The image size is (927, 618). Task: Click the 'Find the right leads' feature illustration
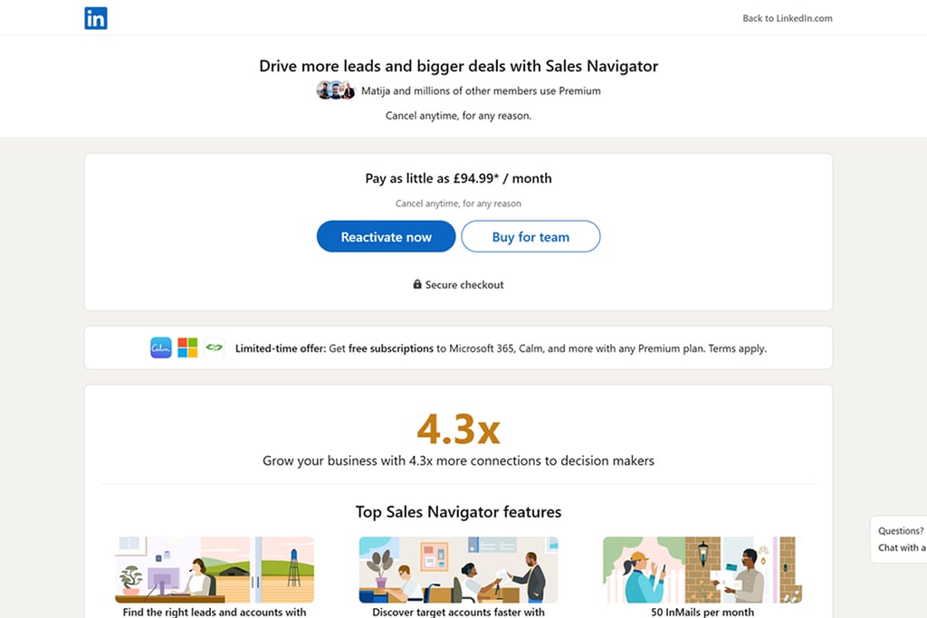tap(215, 569)
